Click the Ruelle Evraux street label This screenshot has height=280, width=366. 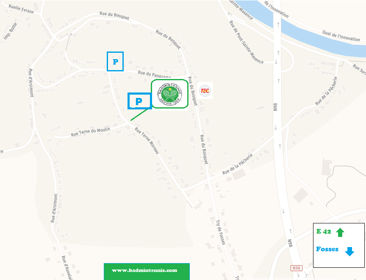coord(21,9)
